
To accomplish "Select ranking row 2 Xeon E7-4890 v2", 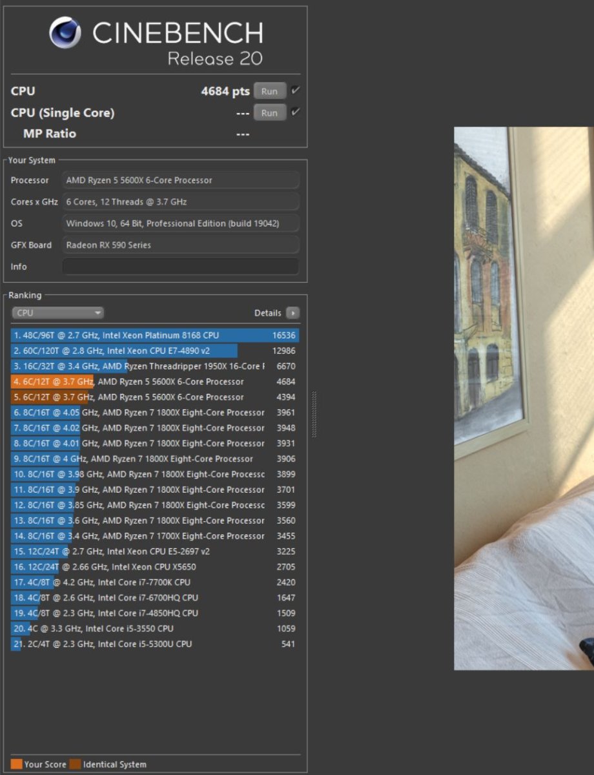I will click(155, 351).
